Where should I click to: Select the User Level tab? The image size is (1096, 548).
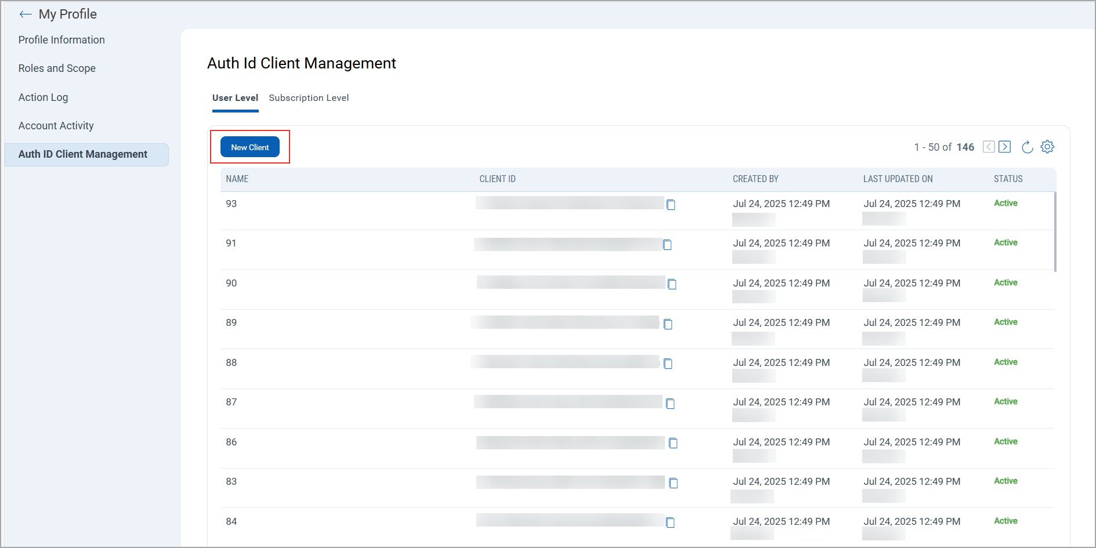click(x=235, y=98)
